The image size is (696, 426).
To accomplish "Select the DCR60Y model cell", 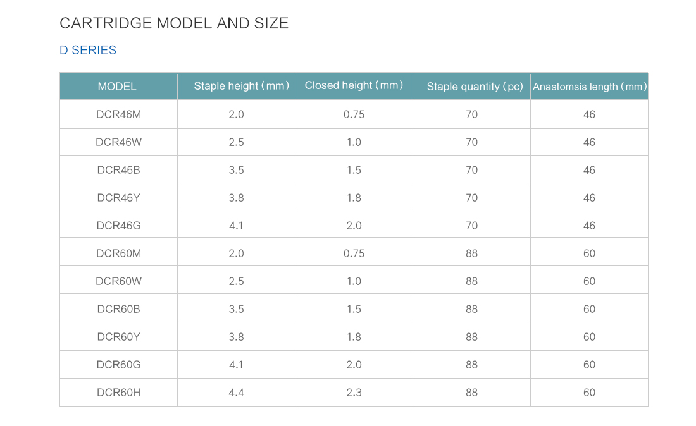I will 118,337.
